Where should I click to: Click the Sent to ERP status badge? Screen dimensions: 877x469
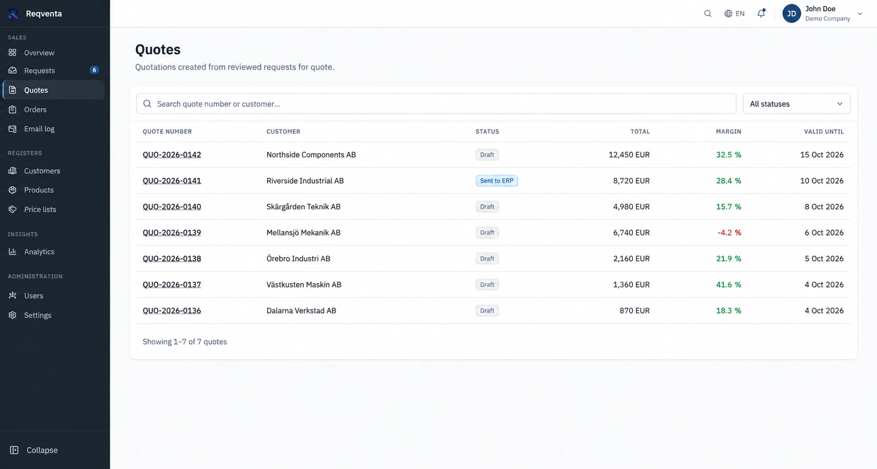coord(497,181)
